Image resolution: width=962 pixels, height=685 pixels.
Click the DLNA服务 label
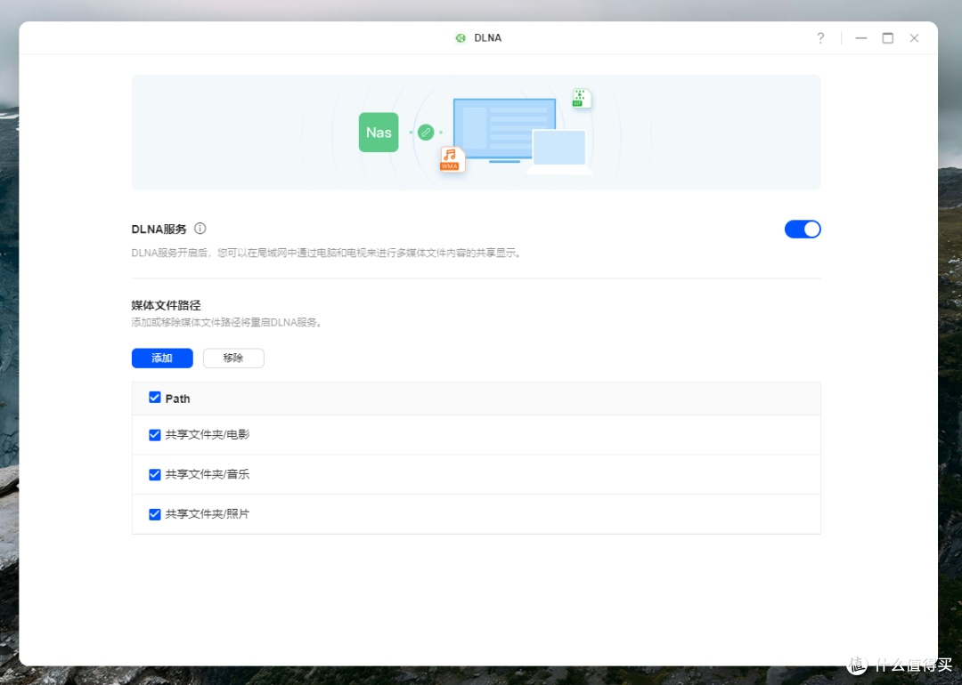[159, 230]
